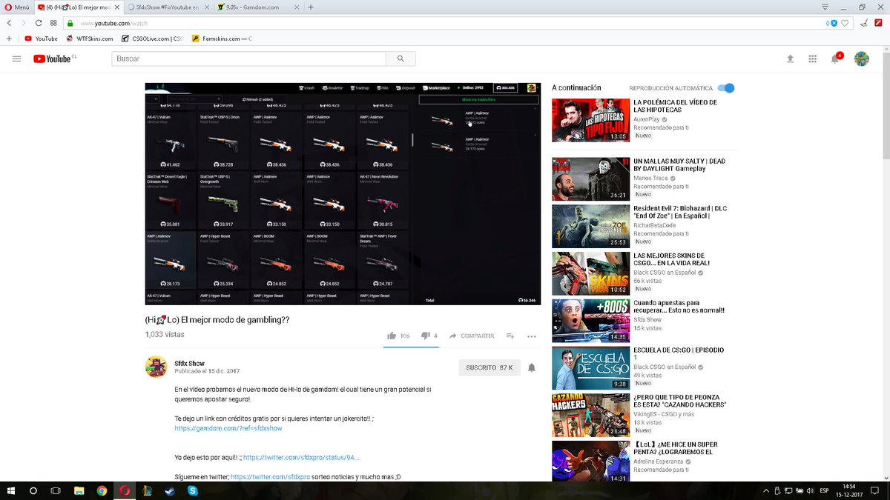
Task: Open Cazando Hackers video thumbnail
Action: [x=590, y=416]
